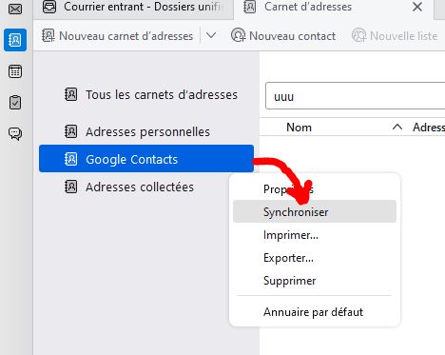Expand the Nouveau carnet d'adresses dropdown arrow

211,35
